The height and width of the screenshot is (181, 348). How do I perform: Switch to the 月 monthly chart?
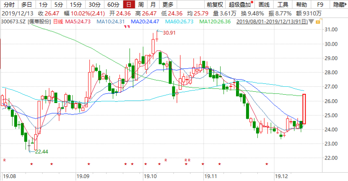point(153,5)
